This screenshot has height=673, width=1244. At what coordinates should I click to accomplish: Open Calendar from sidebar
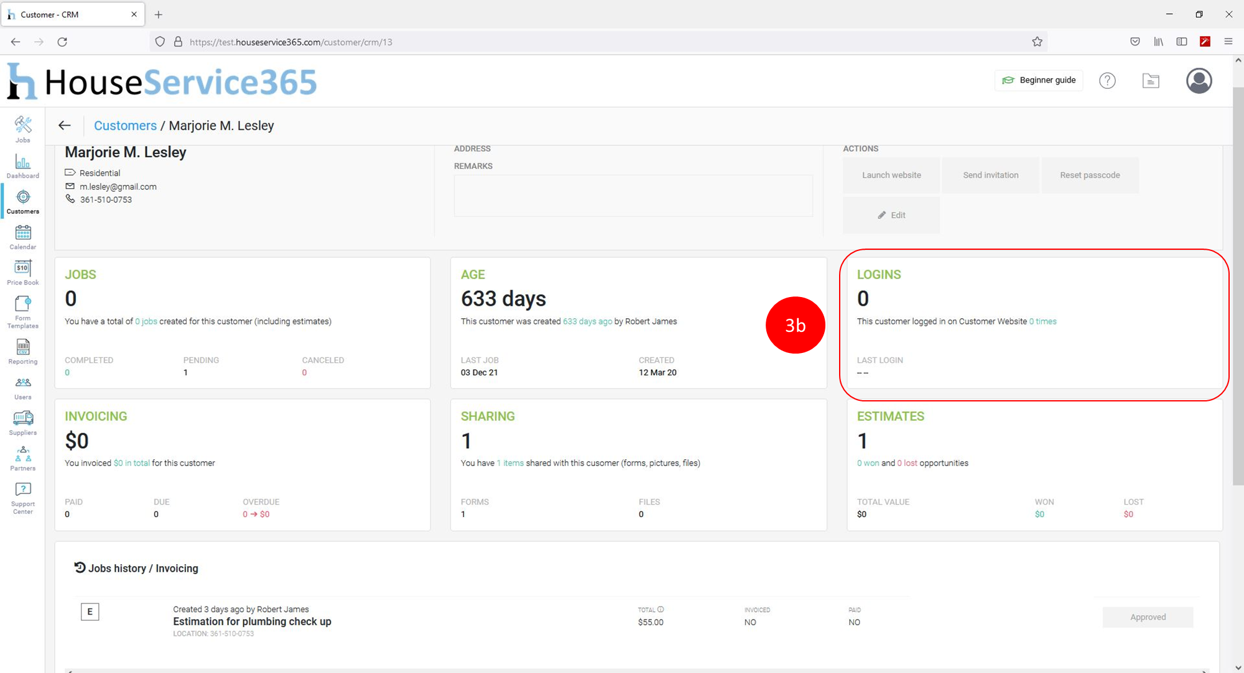click(23, 237)
